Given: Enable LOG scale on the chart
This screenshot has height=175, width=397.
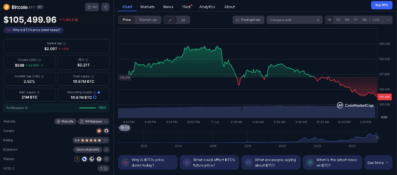Looking at the screenshot, I should (376, 20).
